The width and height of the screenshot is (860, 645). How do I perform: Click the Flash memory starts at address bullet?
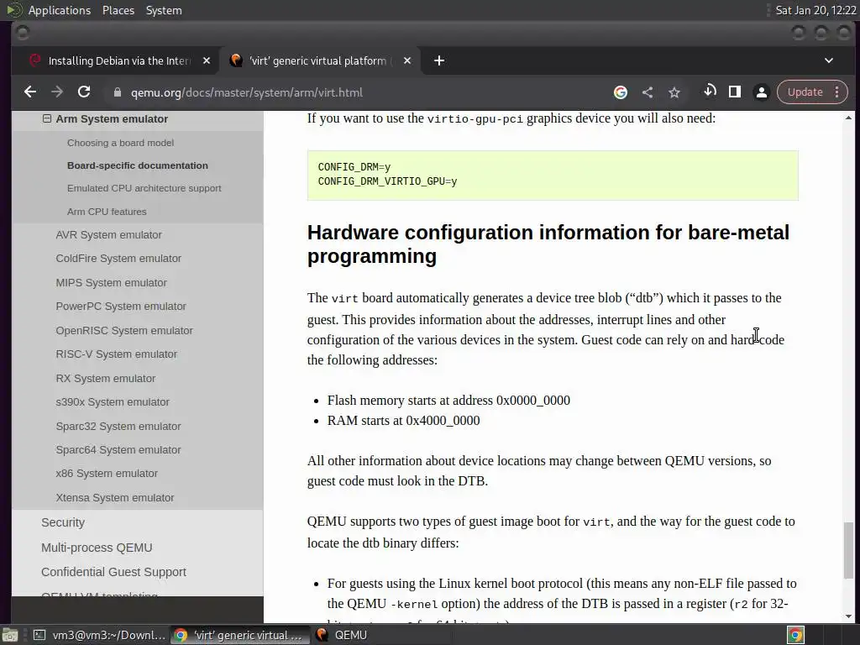coord(448,401)
